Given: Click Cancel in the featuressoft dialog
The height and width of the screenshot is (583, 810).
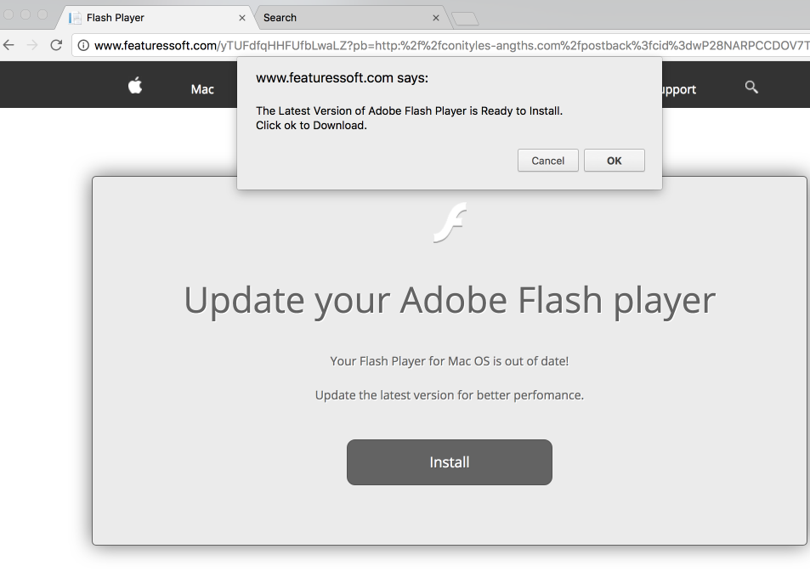Looking at the screenshot, I should (x=548, y=161).
